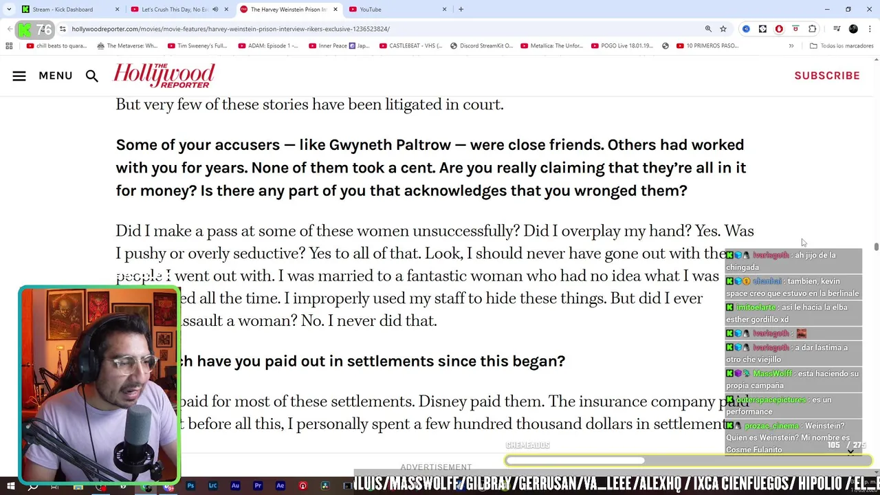
Task: Open the black-and-white square extension icon
Action: tap(762, 29)
